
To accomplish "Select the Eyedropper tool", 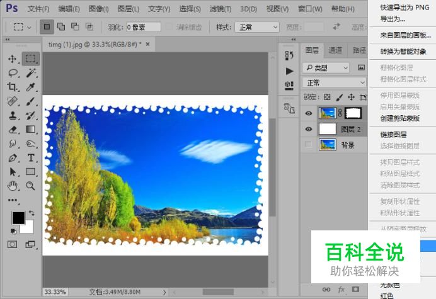I will 31,87.
